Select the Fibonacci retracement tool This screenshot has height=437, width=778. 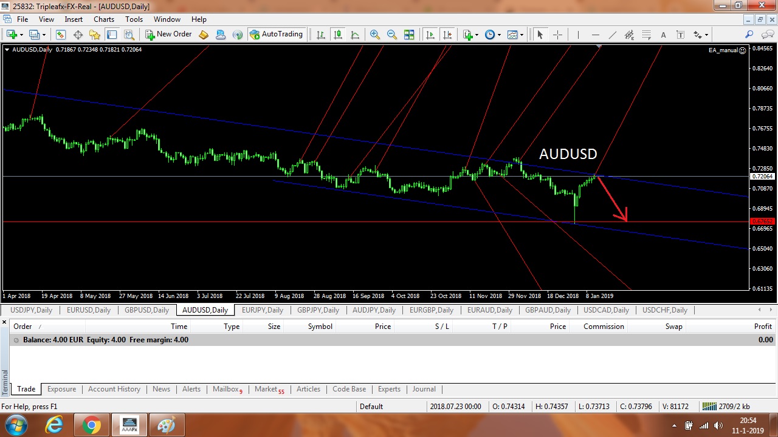coord(646,35)
